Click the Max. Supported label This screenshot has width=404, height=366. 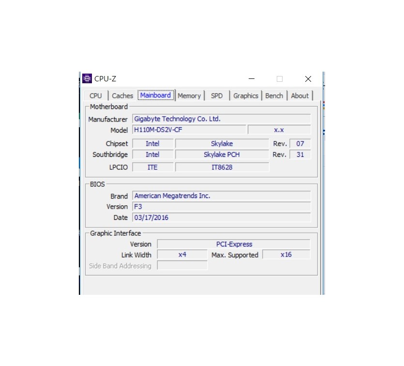click(x=235, y=255)
